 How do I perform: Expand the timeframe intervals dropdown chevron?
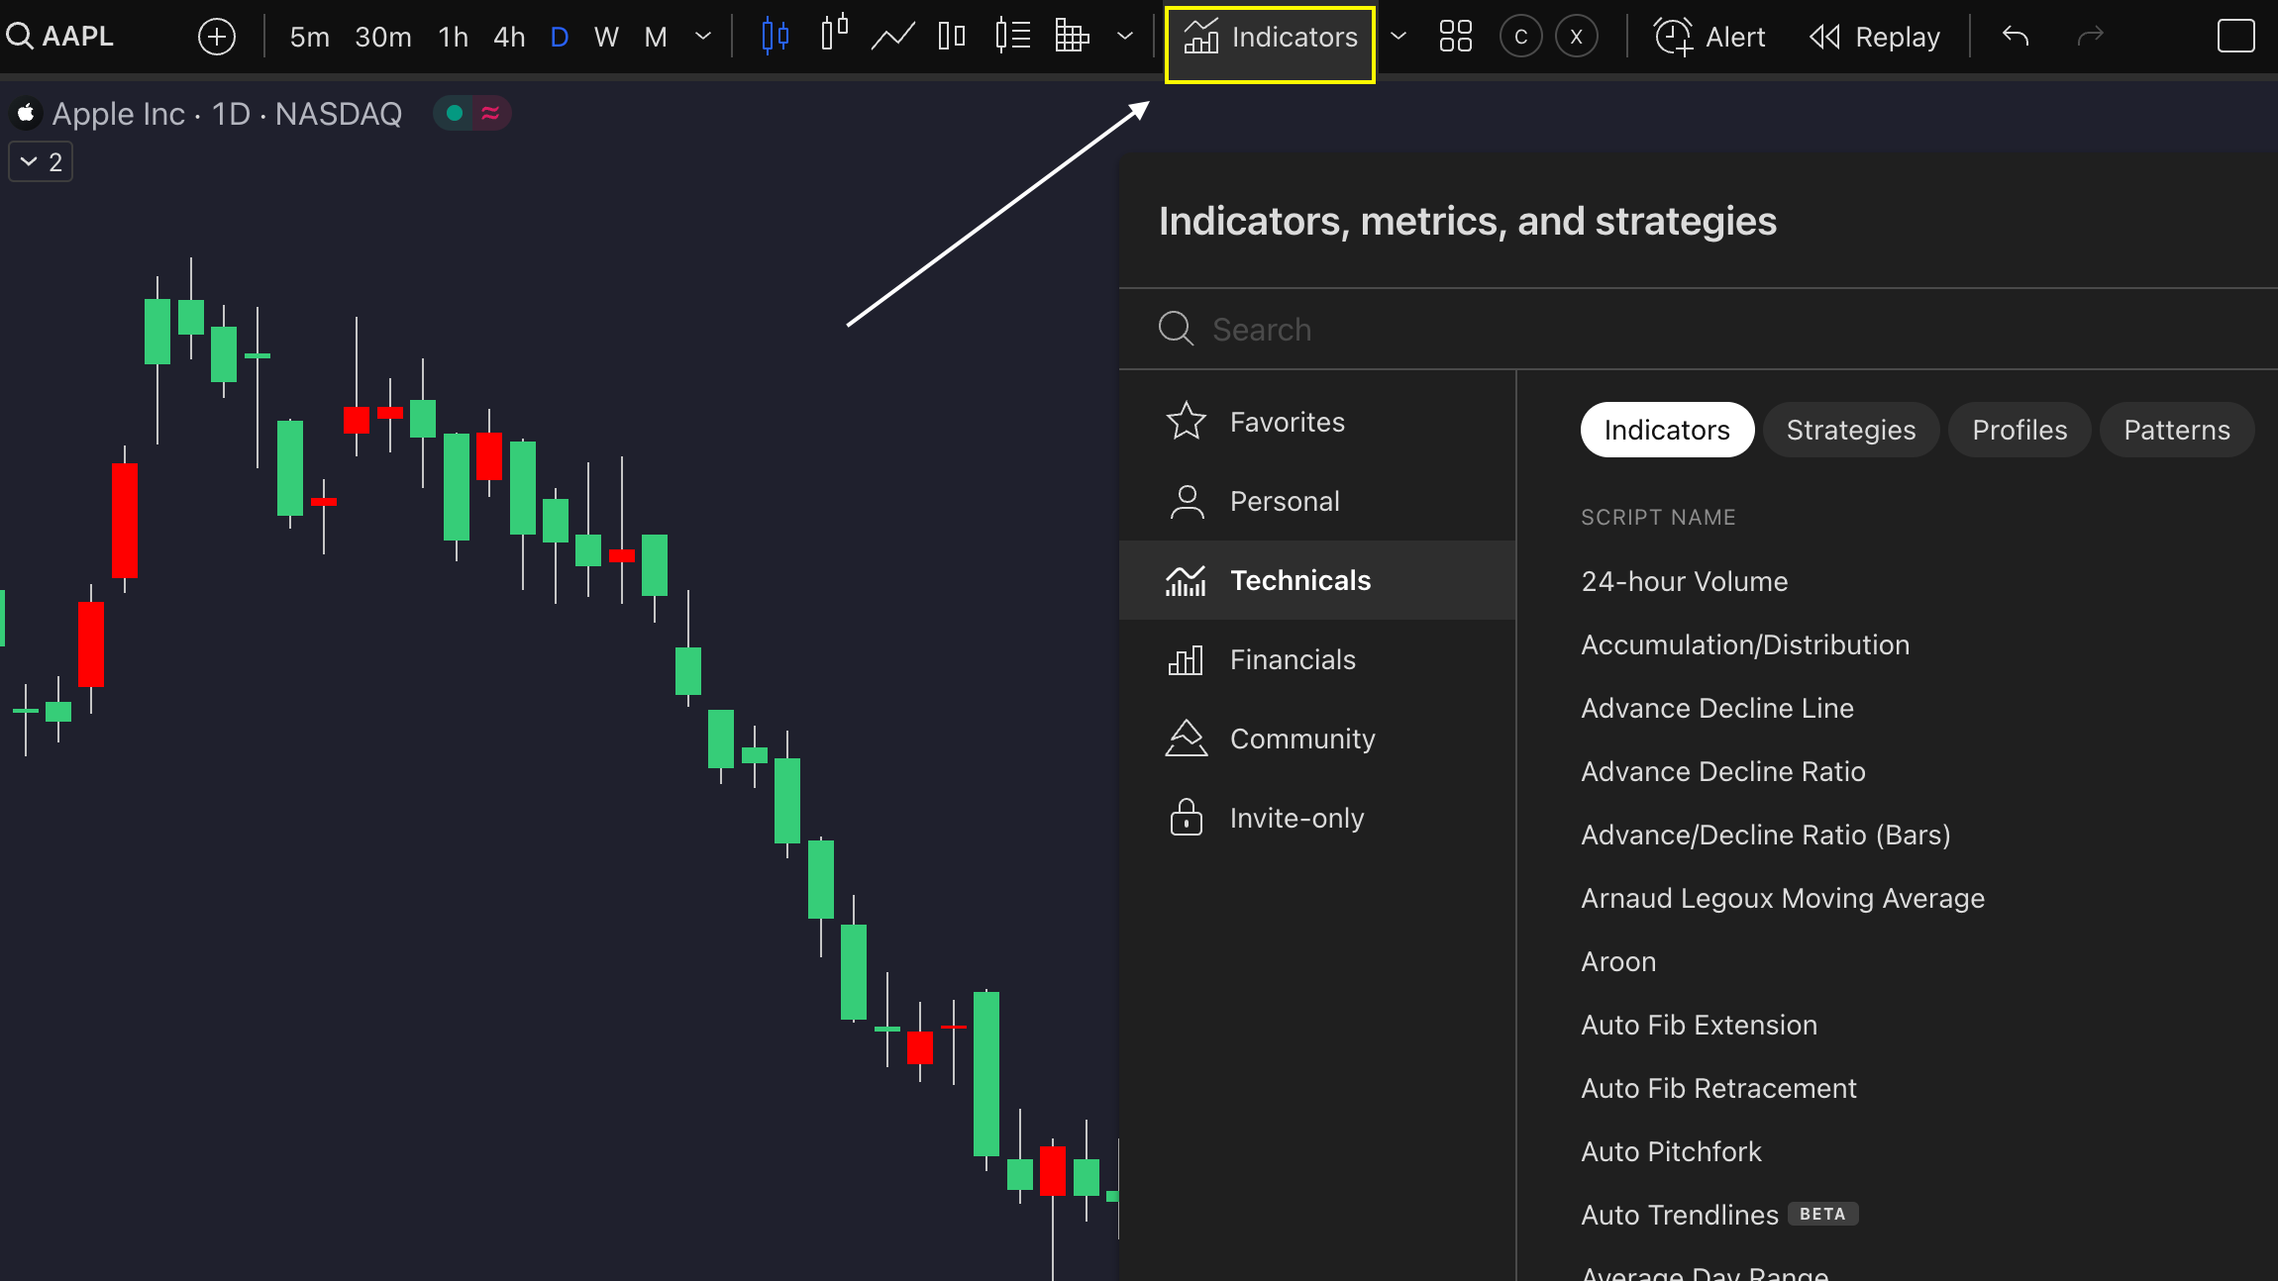(703, 38)
